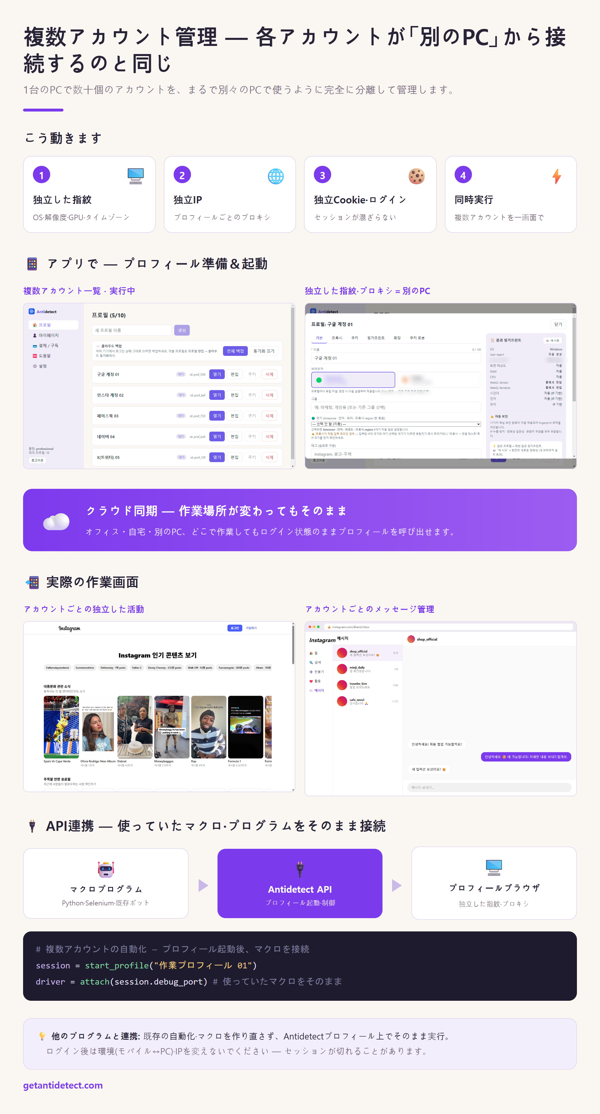Click id: prof_554 text
This screenshot has width=600, height=1114.
[x=197, y=374]
